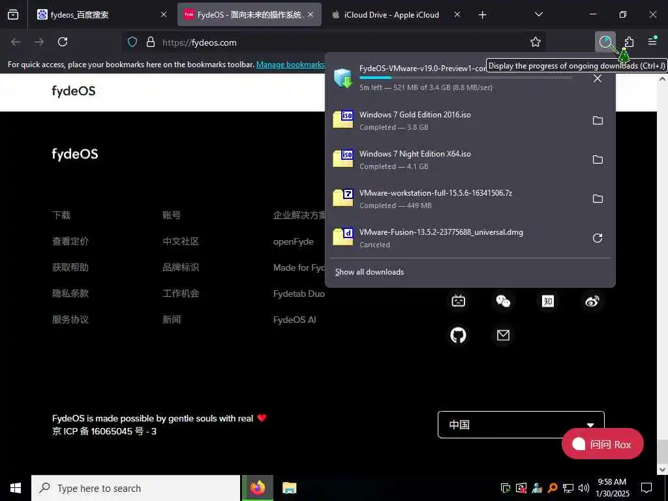The image size is (668, 501).
Task: Open the WeChat social icon
Action: 503,301
